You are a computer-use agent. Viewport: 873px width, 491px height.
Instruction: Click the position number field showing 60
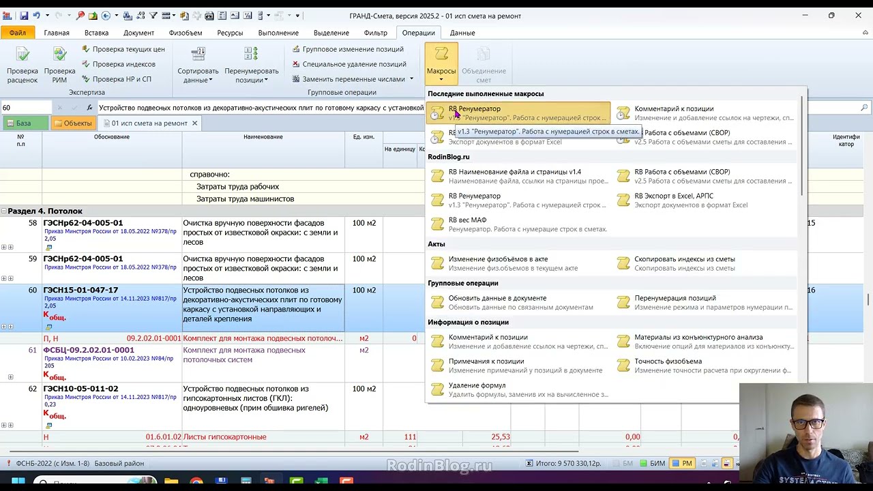coord(26,108)
